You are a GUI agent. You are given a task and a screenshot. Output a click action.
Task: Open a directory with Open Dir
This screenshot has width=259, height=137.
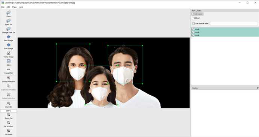(x=9, y=21)
